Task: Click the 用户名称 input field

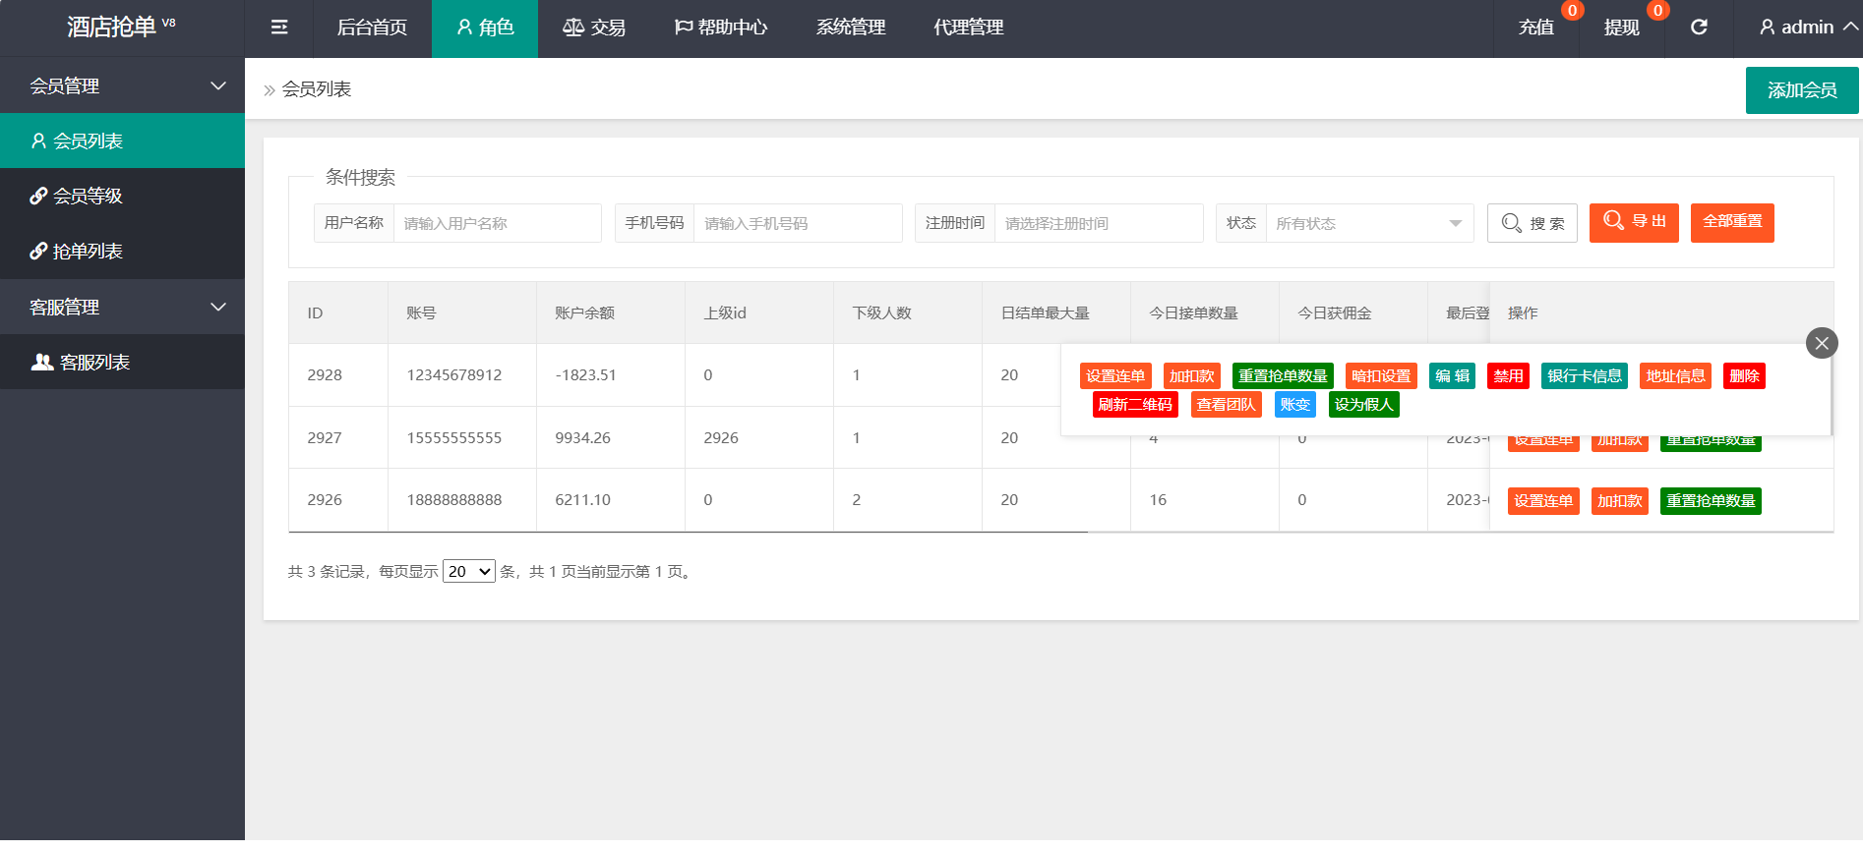Action: [x=497, y=223]
